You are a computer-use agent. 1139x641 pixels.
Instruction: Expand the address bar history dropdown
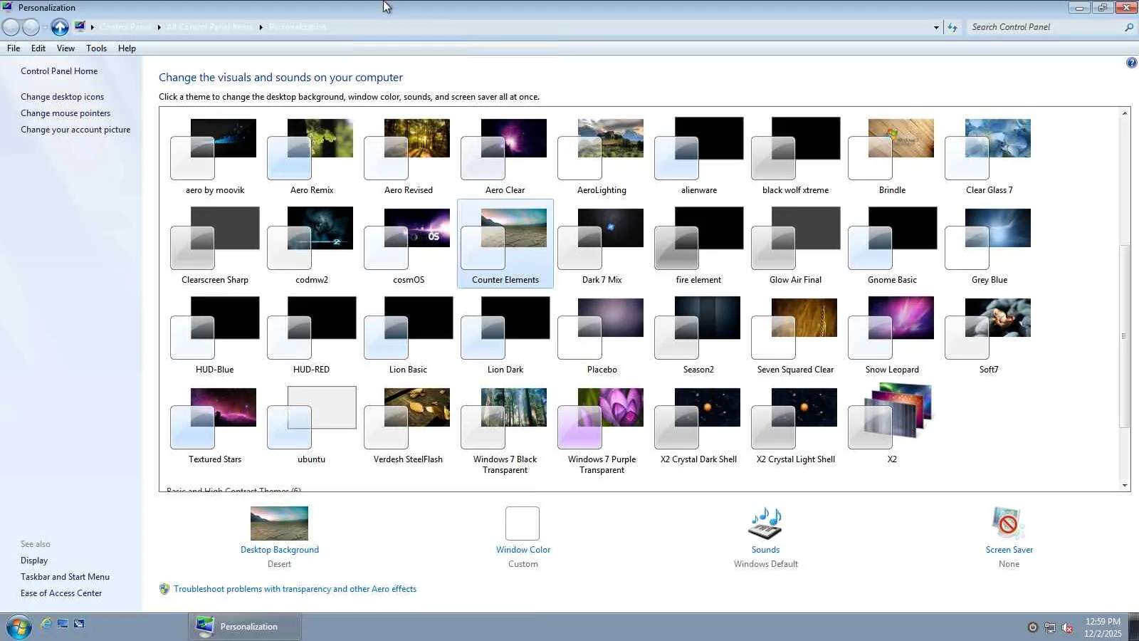[936, 27]
